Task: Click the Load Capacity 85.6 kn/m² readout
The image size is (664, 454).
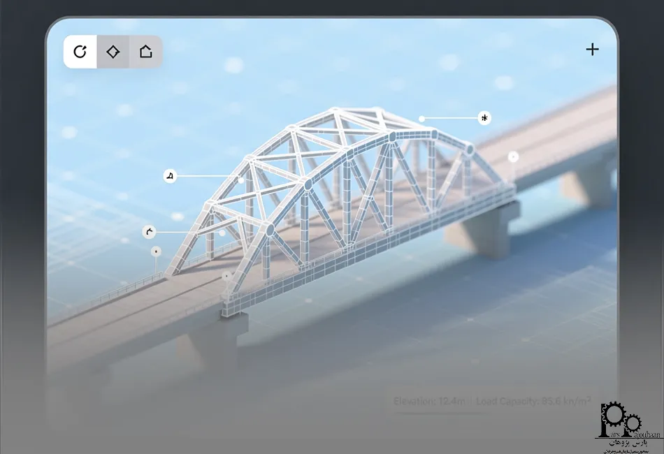Action: (533, 401)
